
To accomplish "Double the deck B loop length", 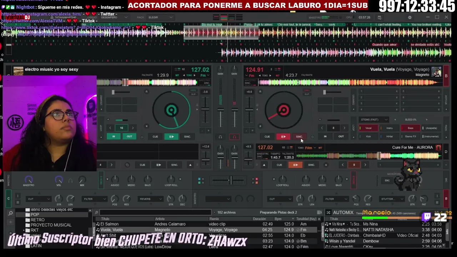I will click(x=344, y=128).
